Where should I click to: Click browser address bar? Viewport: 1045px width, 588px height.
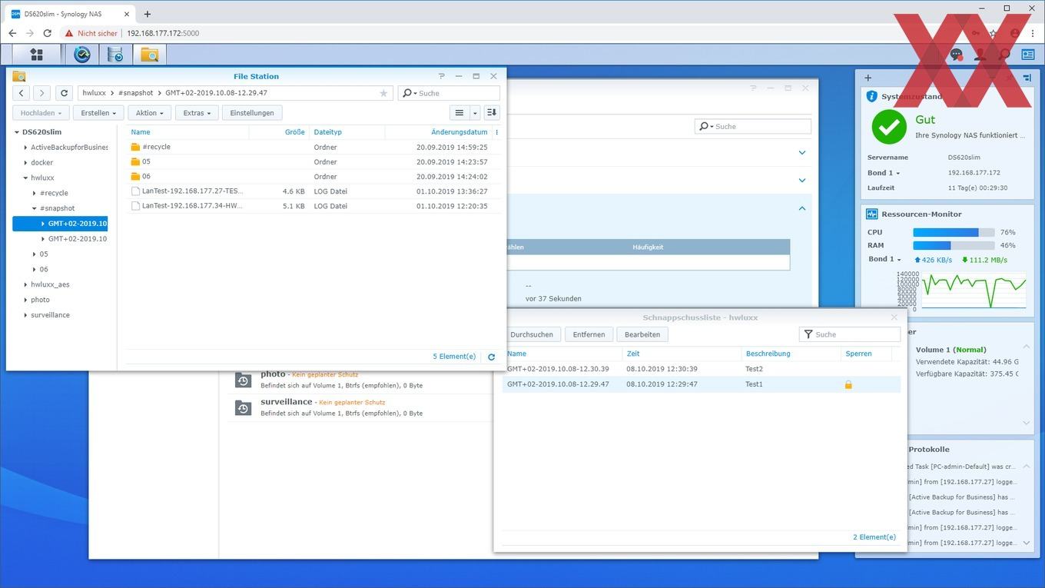(492, 33)
